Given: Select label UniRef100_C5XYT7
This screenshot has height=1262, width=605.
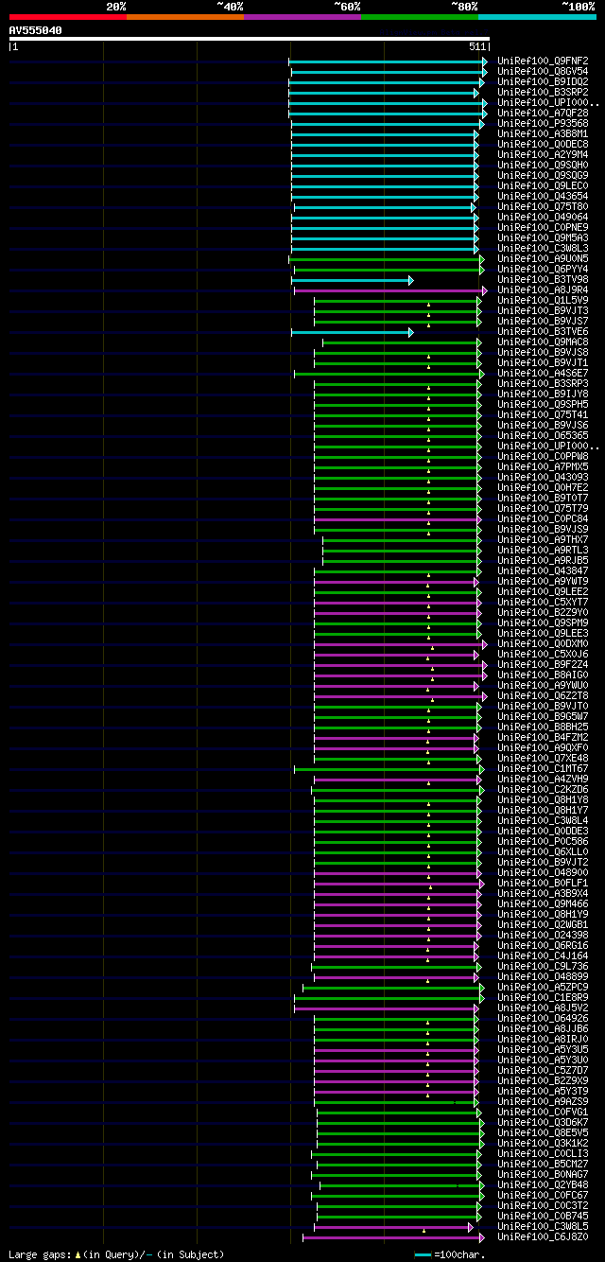Looking at the screenshot, I should pos(544,602).
